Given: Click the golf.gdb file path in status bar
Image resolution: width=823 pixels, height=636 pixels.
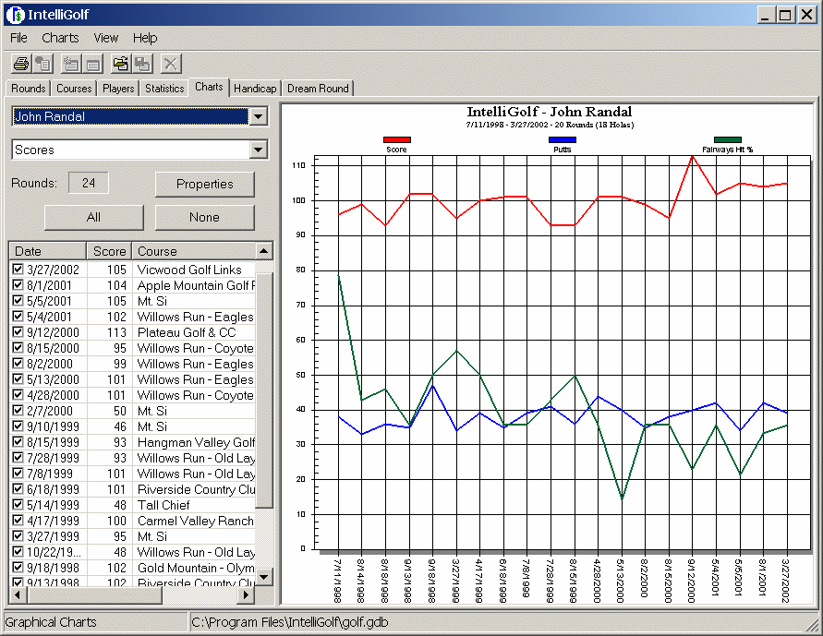Looking at the screenshot, I should tap(290, 622).
